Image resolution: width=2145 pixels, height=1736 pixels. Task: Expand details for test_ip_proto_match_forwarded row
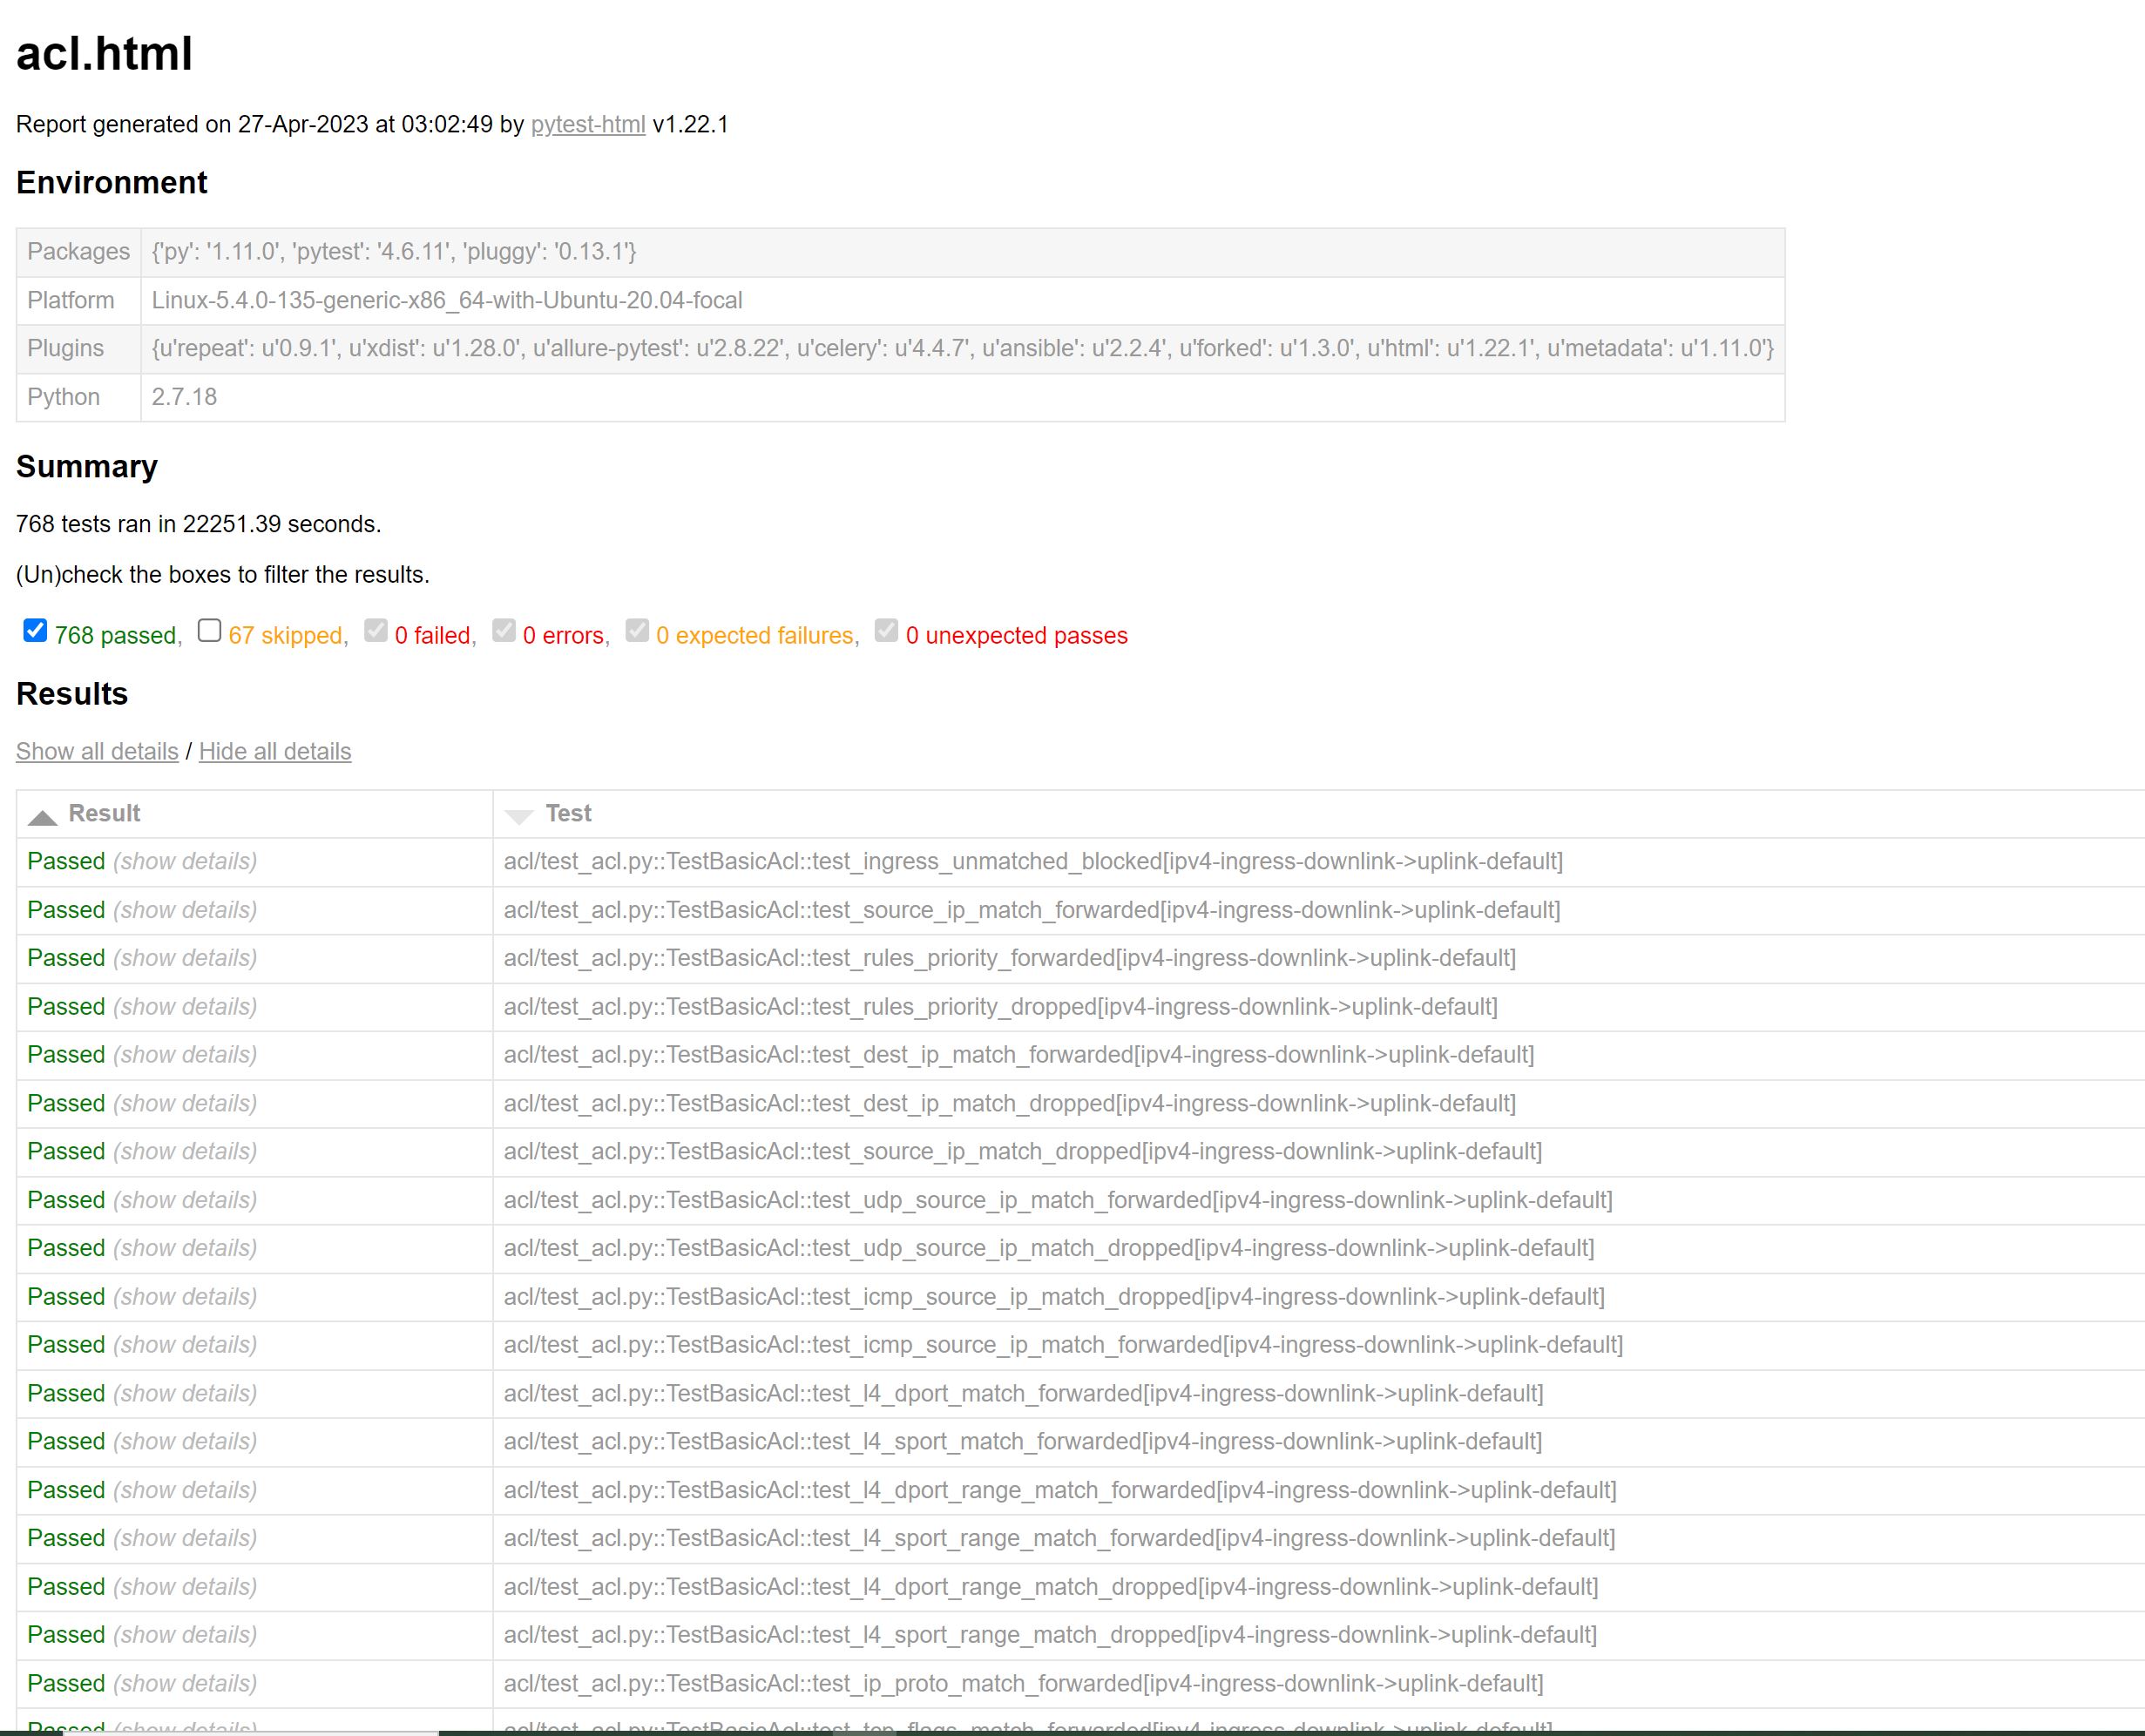pyautogui.click(x=185, y=1683)
